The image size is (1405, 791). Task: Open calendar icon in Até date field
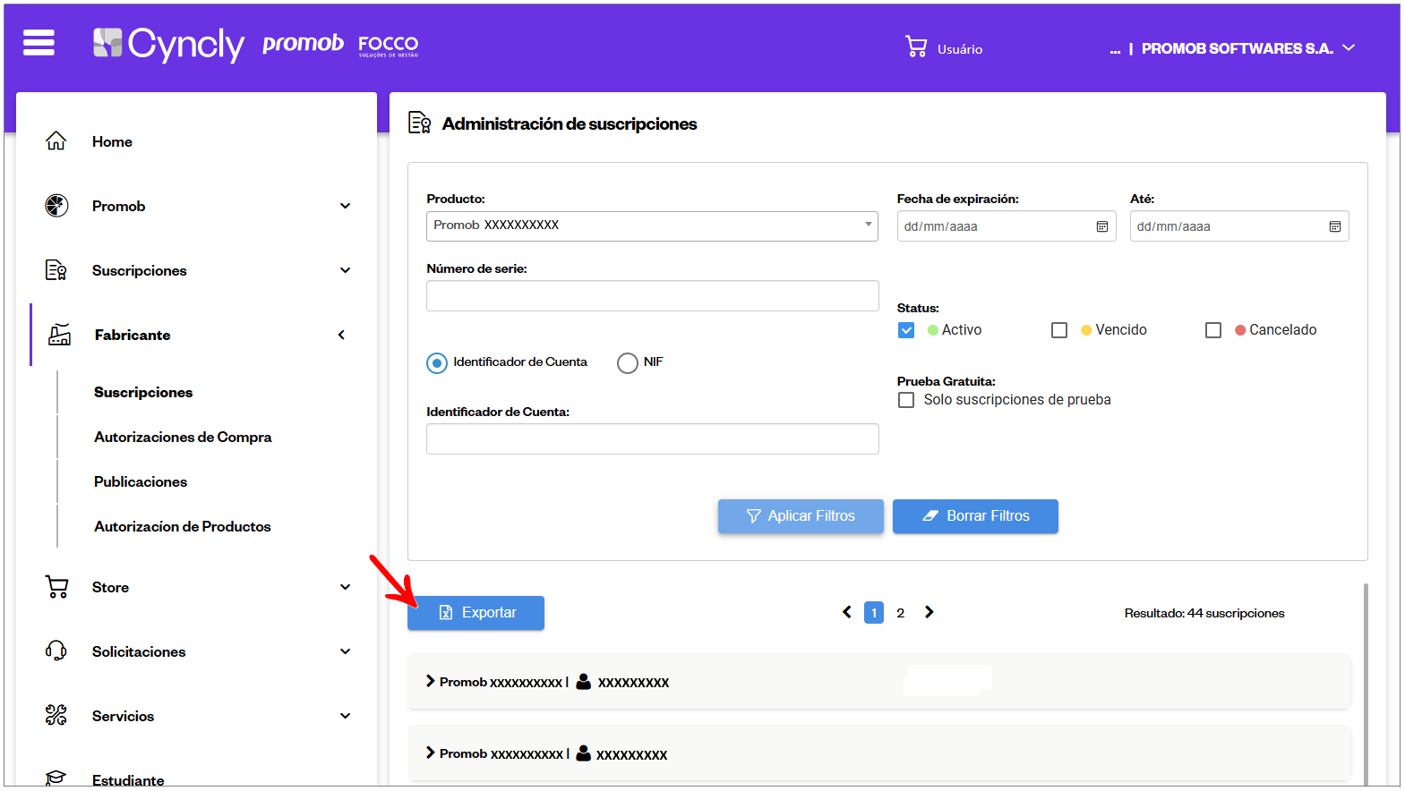click(x=1335, y=226)
